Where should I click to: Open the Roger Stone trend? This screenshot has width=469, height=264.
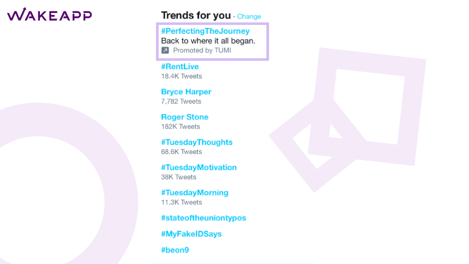tap(185, 117)
